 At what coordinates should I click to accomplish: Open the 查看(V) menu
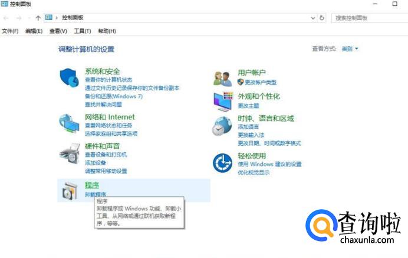(x=58, y=31)
